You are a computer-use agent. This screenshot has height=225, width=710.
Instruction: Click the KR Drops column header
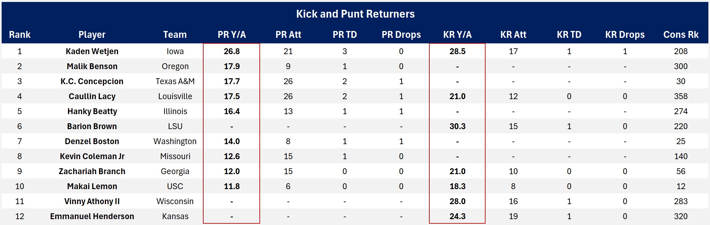(x=625, y=35)
